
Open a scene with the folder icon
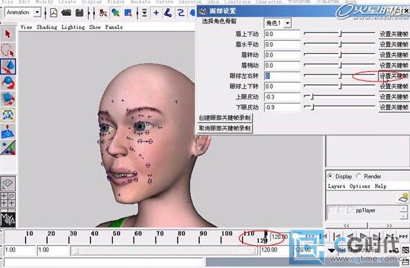pos(66,12)
